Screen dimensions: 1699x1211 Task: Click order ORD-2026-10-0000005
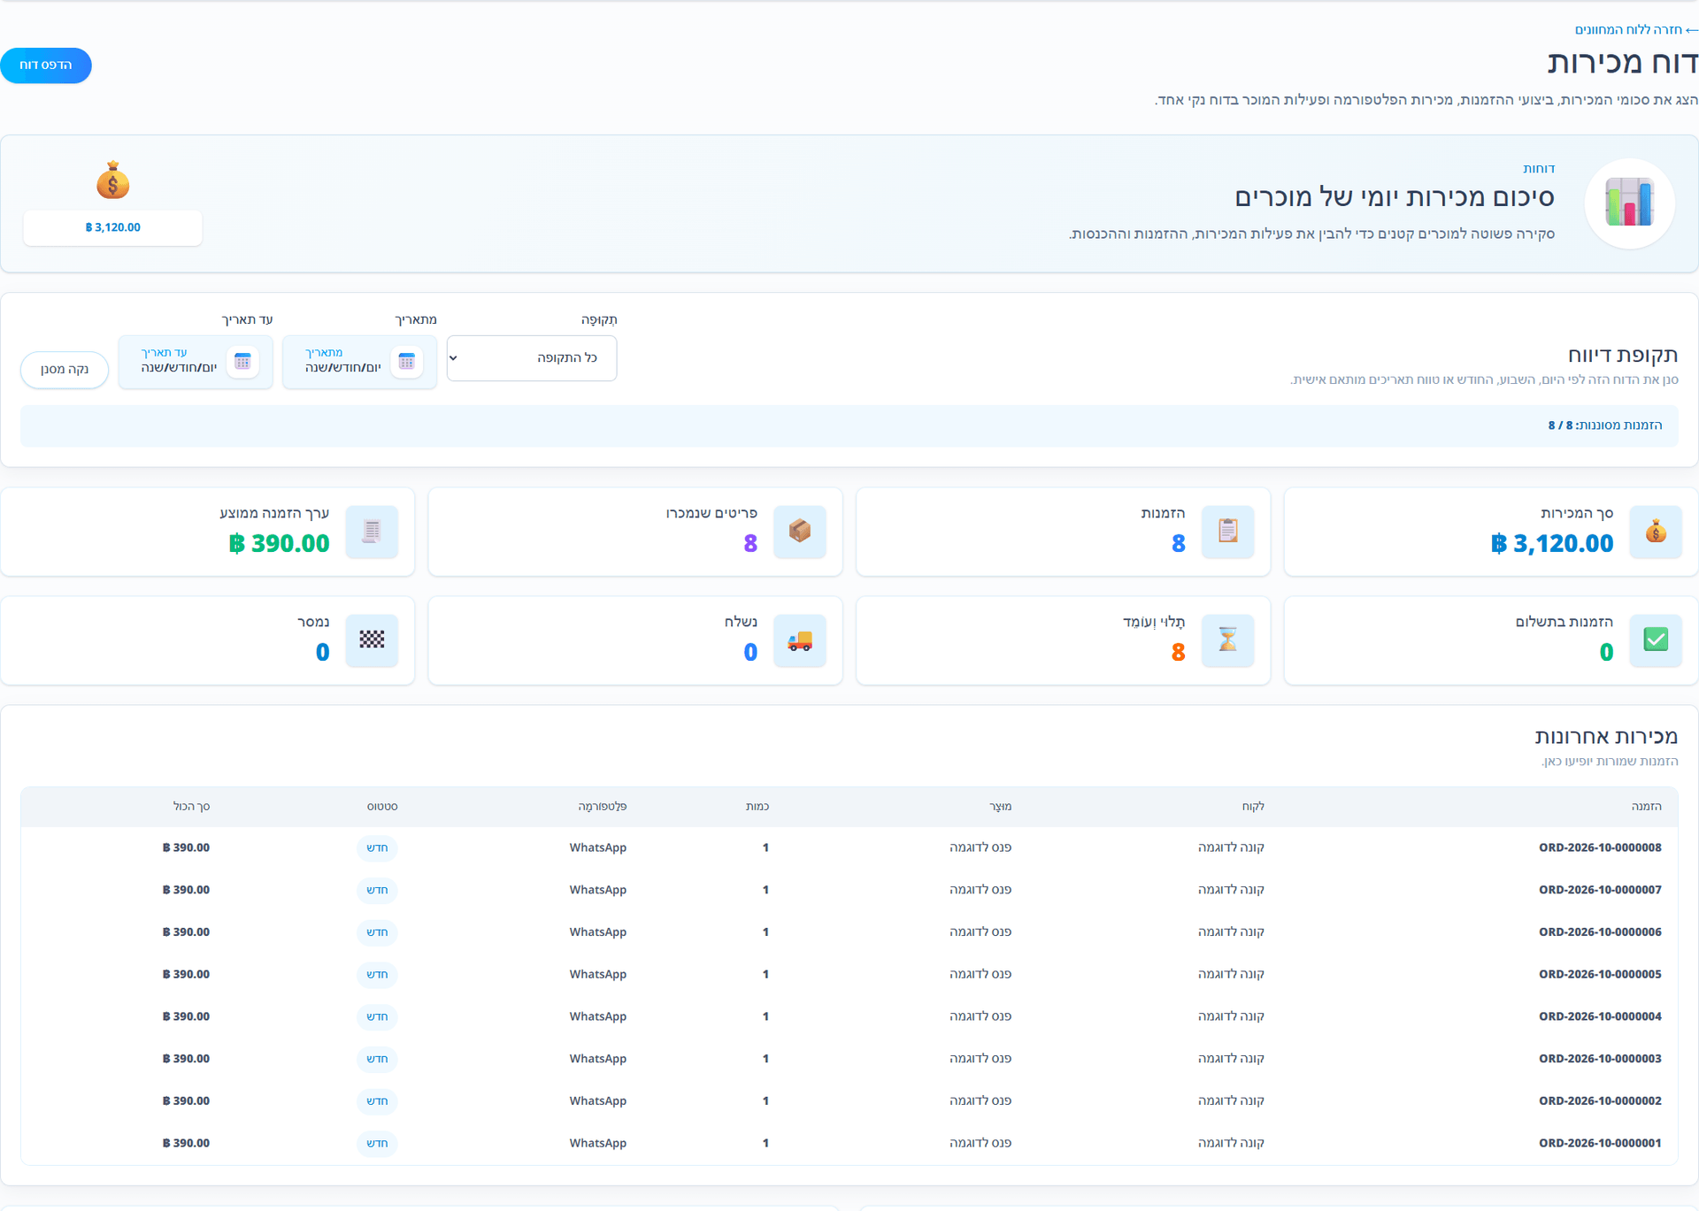[1600, 974]
